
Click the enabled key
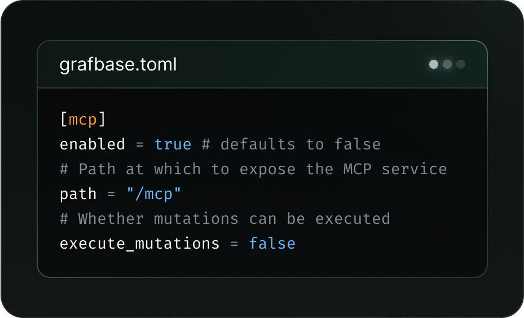click(92, 144)
